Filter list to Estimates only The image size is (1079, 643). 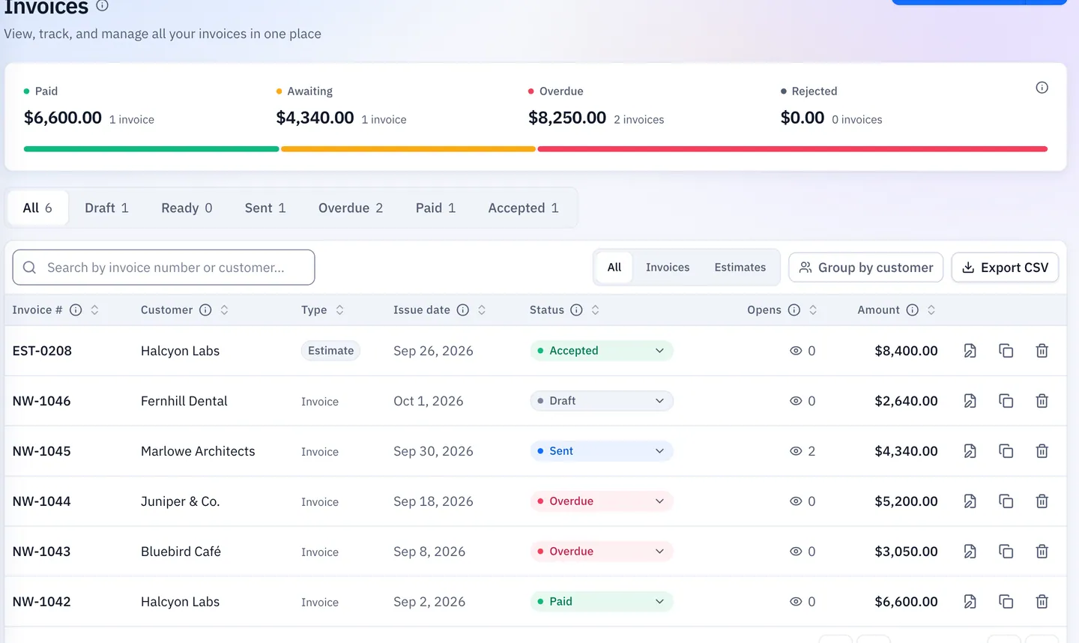(740, 268)
